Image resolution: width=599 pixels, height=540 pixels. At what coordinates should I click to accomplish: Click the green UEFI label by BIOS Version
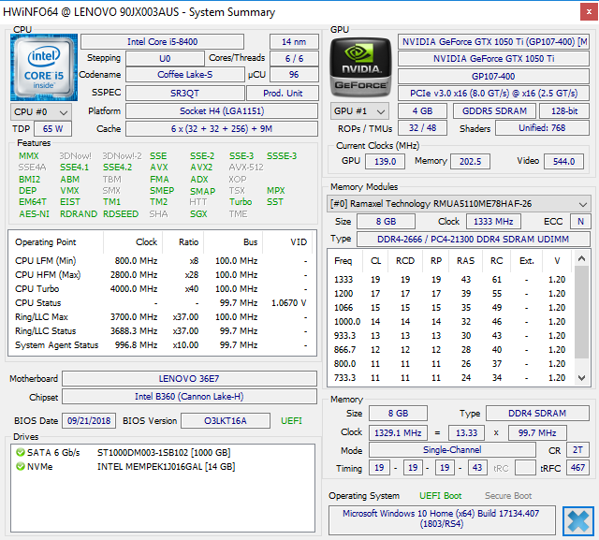(291, 421)
